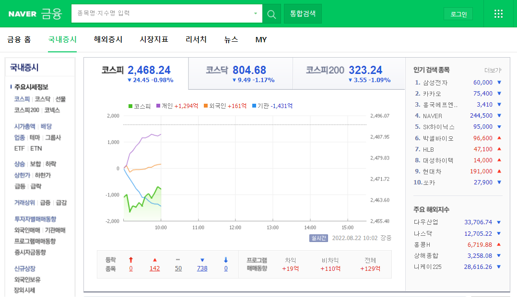Open HLB in popular stocks list
Viewport: 517px width, 303px height.
tap(428, 149)
